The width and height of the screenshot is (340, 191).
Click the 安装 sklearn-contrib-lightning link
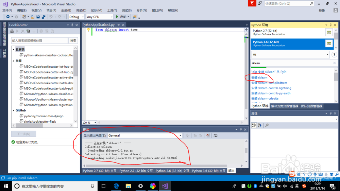pyautogui.click(x=271, y=88)
